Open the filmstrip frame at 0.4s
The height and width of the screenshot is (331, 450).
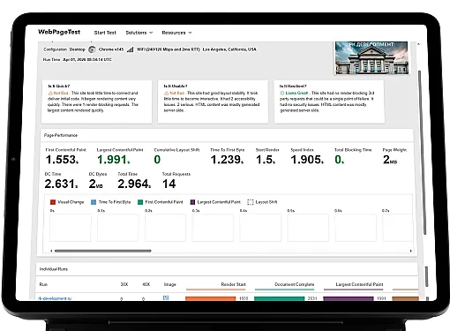tap(260, 228)
